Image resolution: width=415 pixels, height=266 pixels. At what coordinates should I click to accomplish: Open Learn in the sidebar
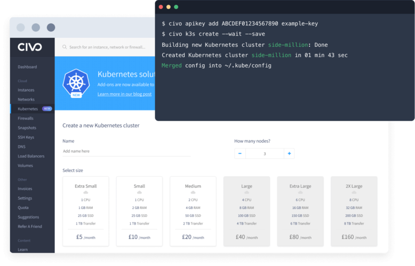point(22,250)
